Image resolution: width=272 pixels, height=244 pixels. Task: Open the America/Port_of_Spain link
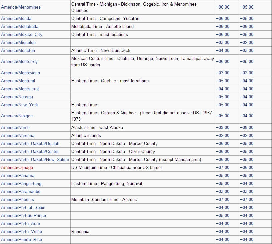tap(23, 208)
